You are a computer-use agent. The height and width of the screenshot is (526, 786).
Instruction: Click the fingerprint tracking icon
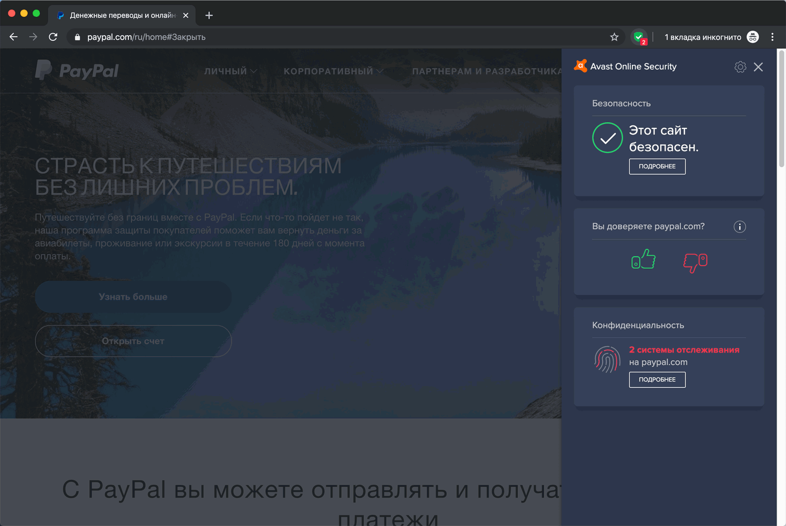point(607,360)
